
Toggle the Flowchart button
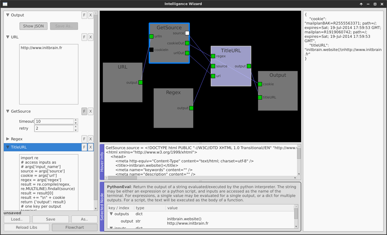(75, 227)
